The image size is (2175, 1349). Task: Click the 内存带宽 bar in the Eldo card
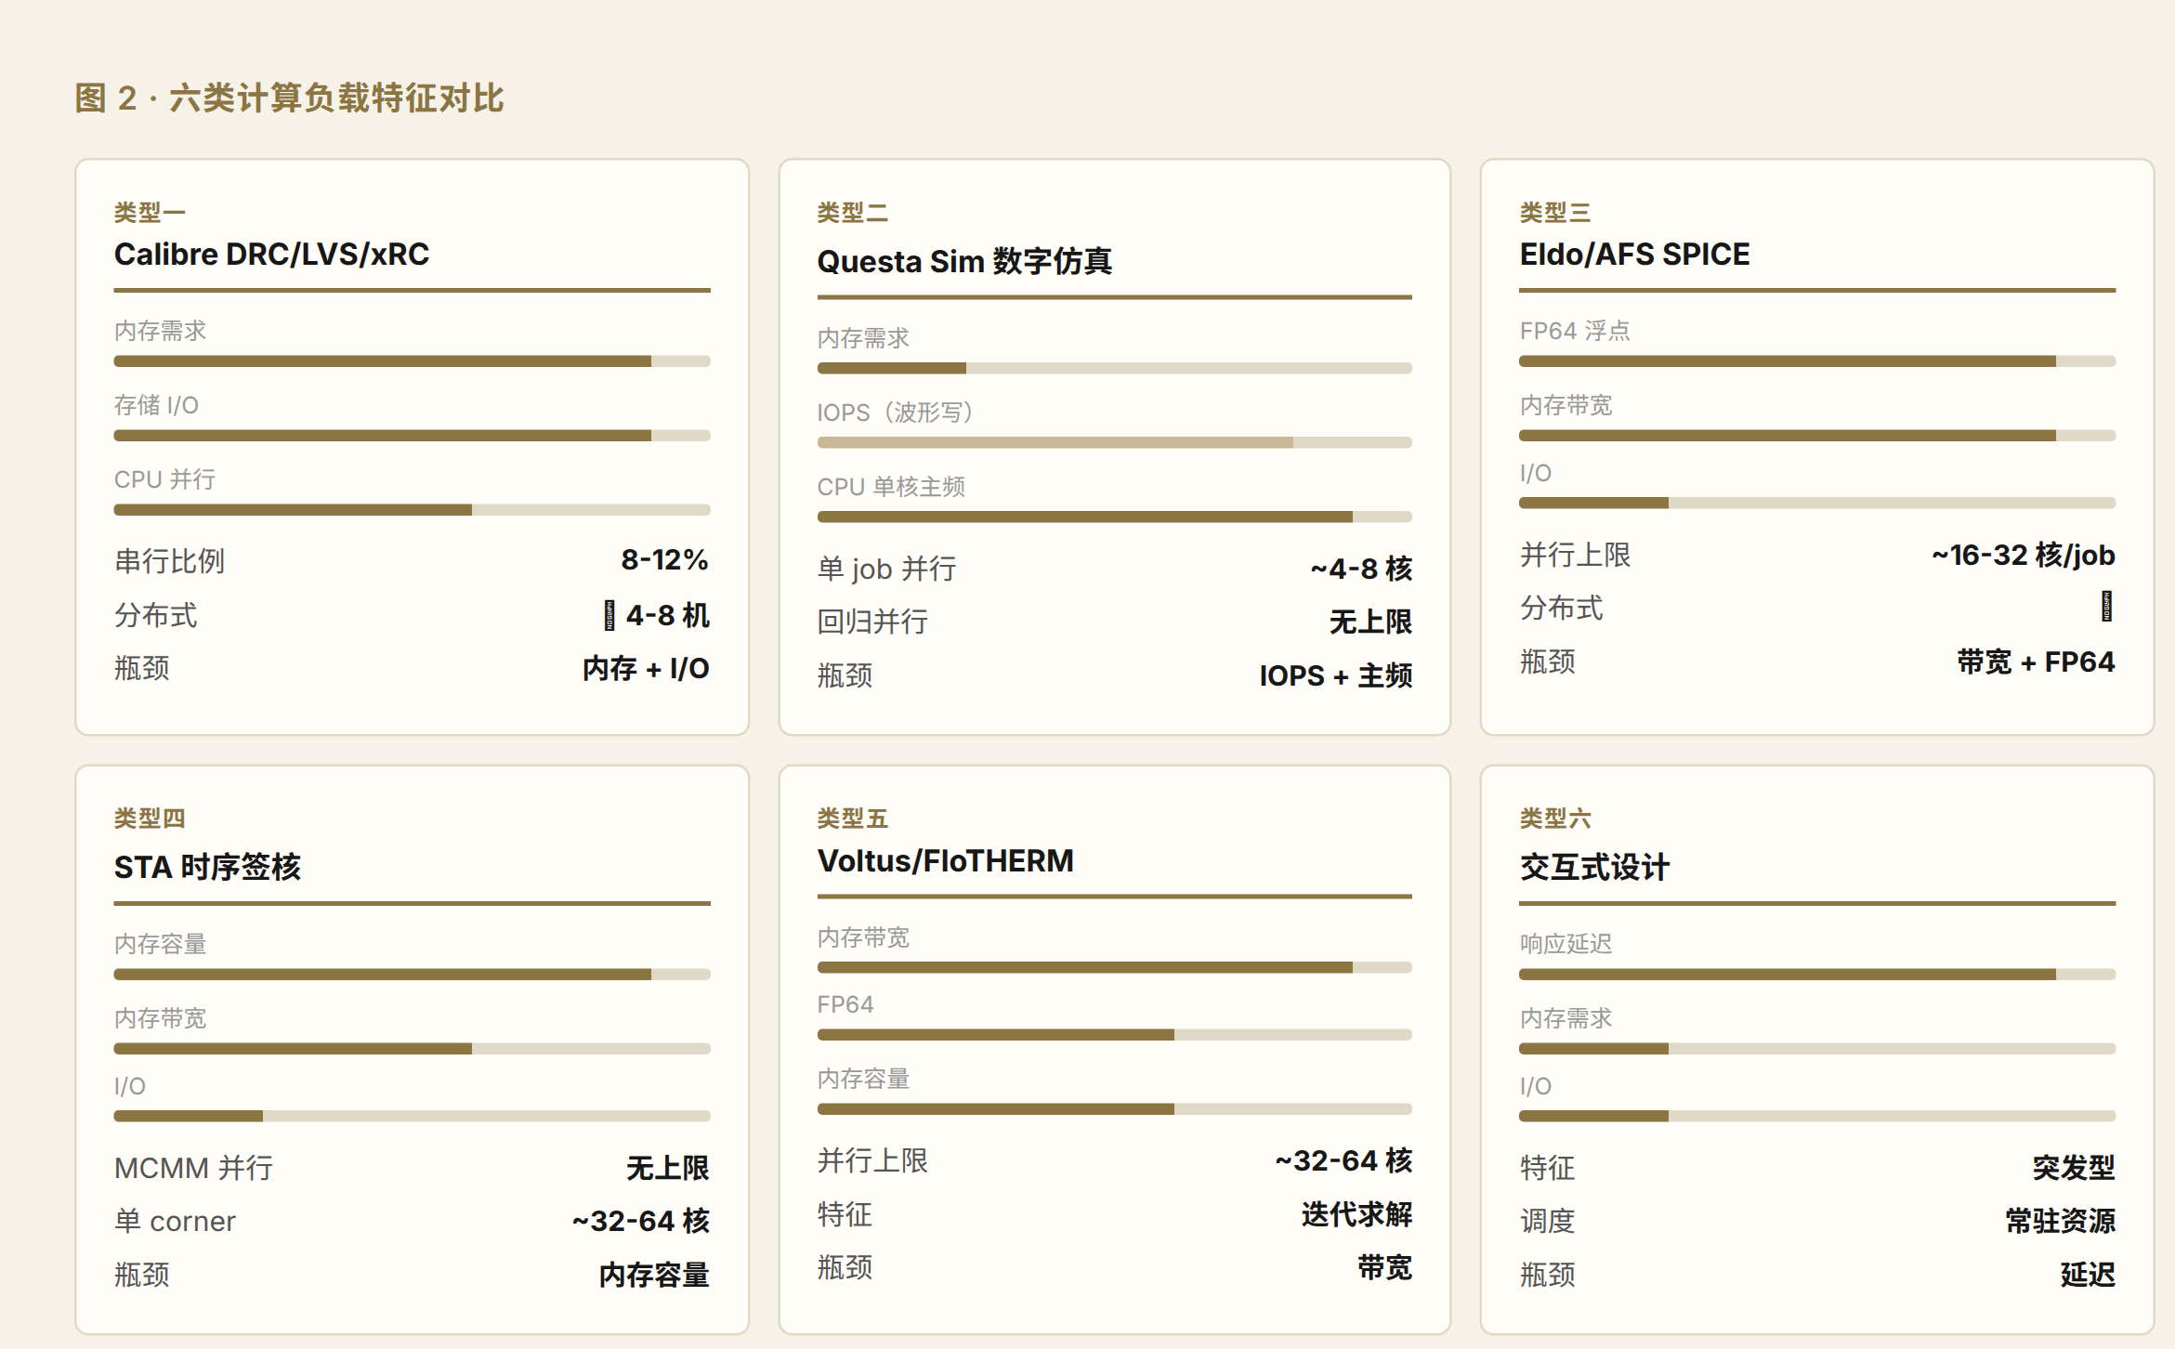point(1817,435)
